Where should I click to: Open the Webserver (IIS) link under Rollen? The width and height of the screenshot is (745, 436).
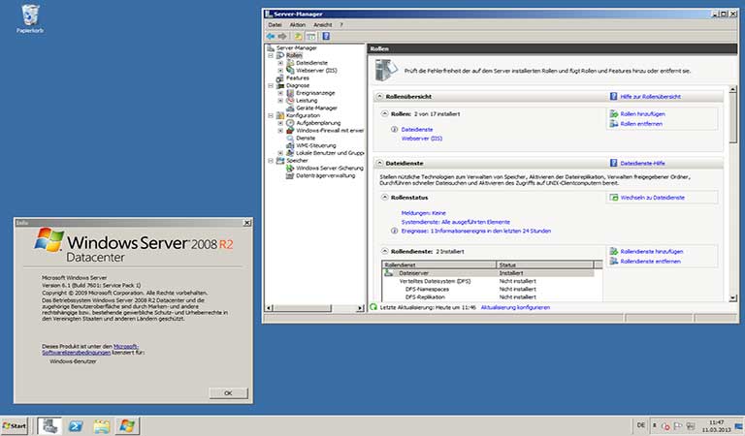[x=421, y=139]
